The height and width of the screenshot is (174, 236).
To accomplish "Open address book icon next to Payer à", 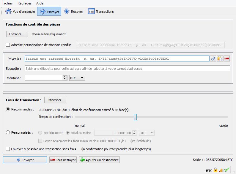I will [x=213, y=58].
